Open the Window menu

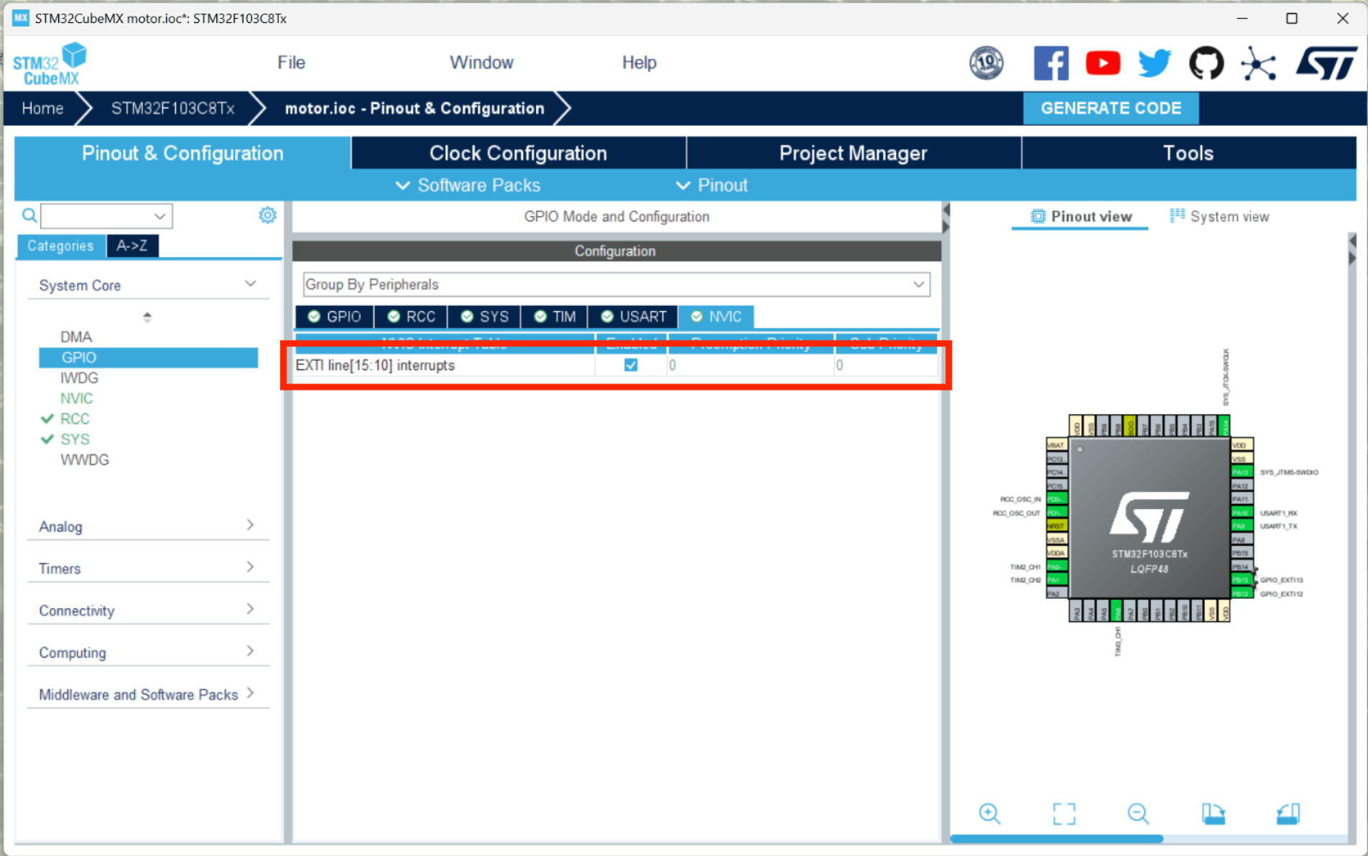point(481,62)
